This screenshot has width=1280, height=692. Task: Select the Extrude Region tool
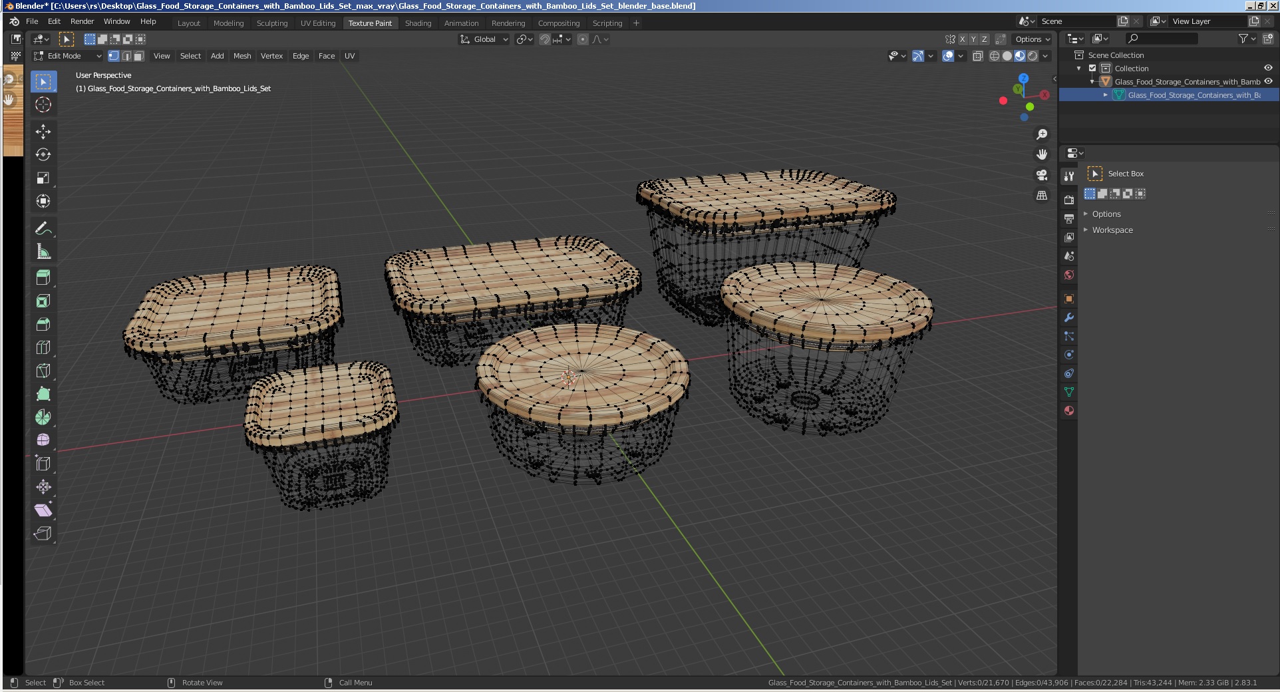pos(43,278)
